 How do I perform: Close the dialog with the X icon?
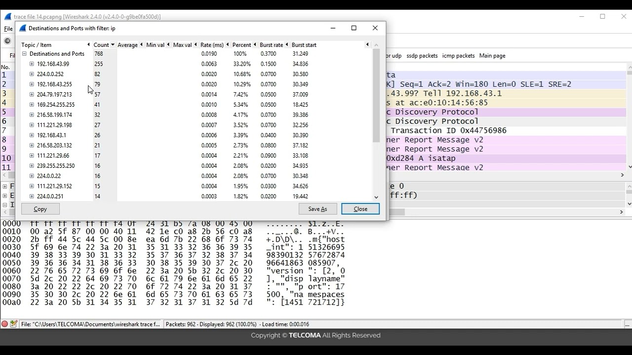click(375, 28)
